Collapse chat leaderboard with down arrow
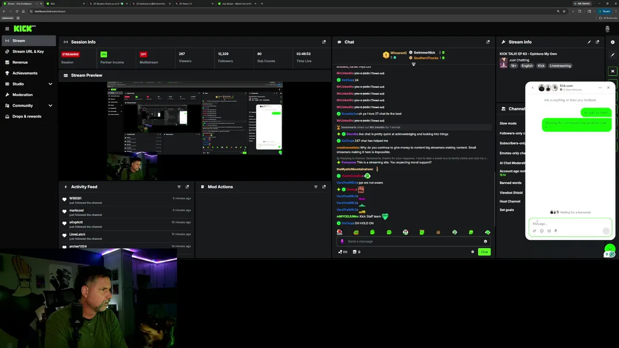Viewport: 619px width, 348px height. coord(413,64)
